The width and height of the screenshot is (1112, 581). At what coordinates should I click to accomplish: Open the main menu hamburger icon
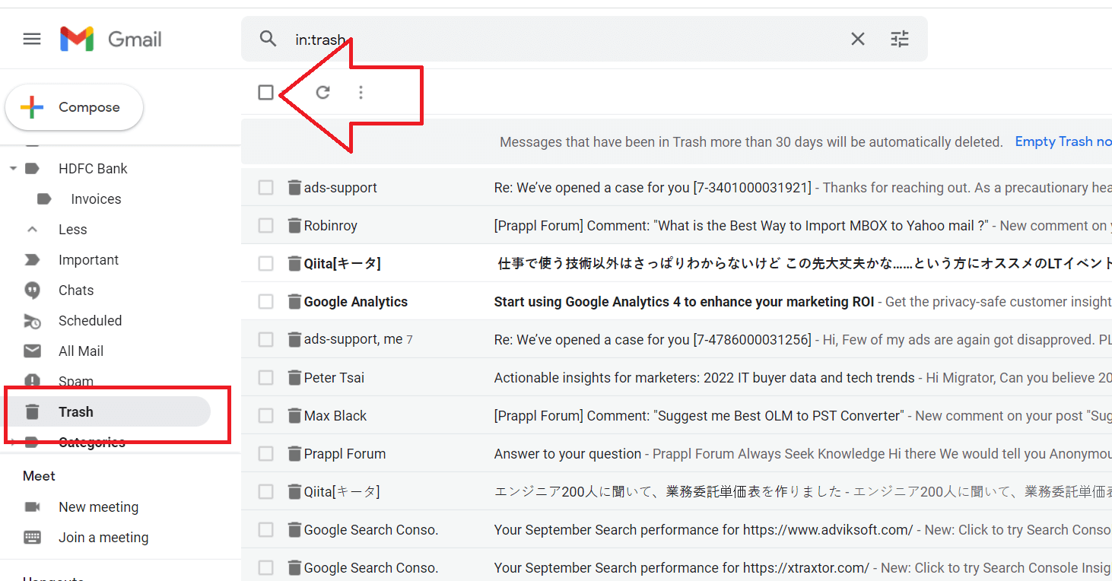tap(32, 39)
